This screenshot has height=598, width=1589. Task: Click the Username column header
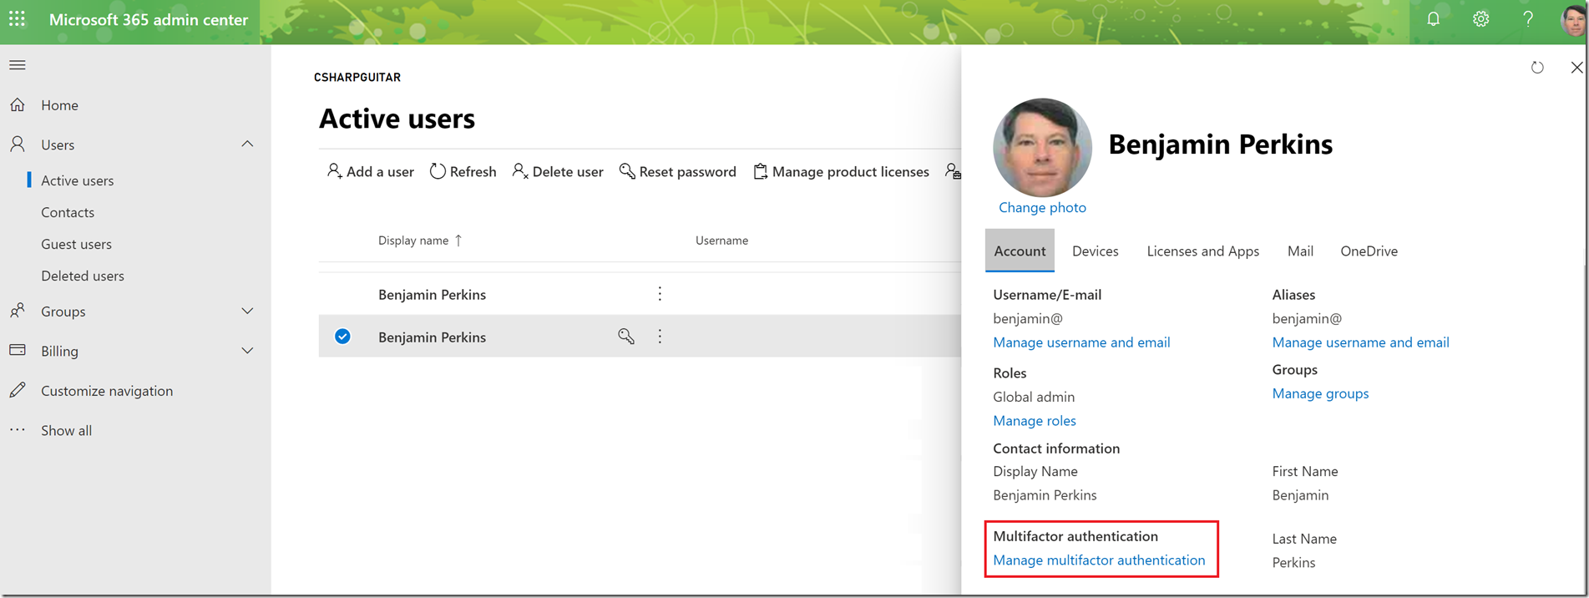pos(721,241)
